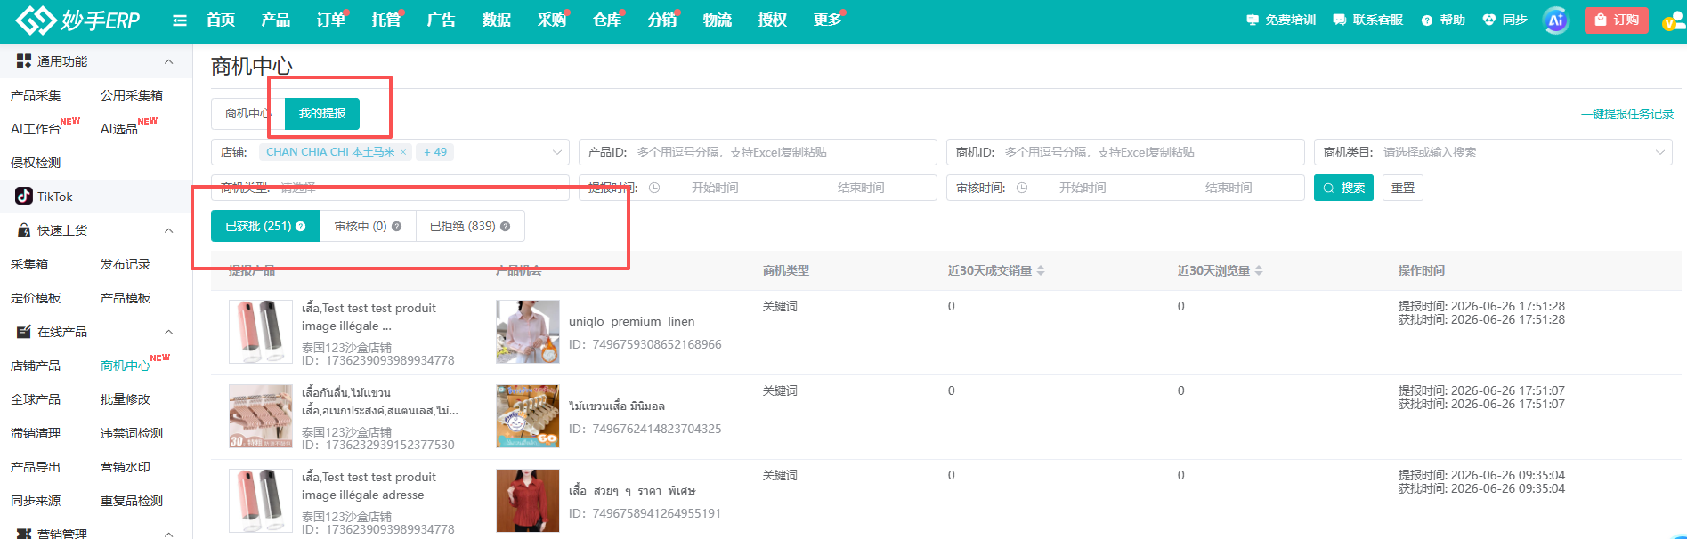
Task: Click the help icon beside 审核中 (0)
Action: [397, 227]
